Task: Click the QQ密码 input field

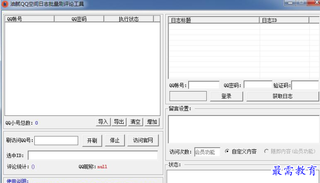Action: (258, 85)
